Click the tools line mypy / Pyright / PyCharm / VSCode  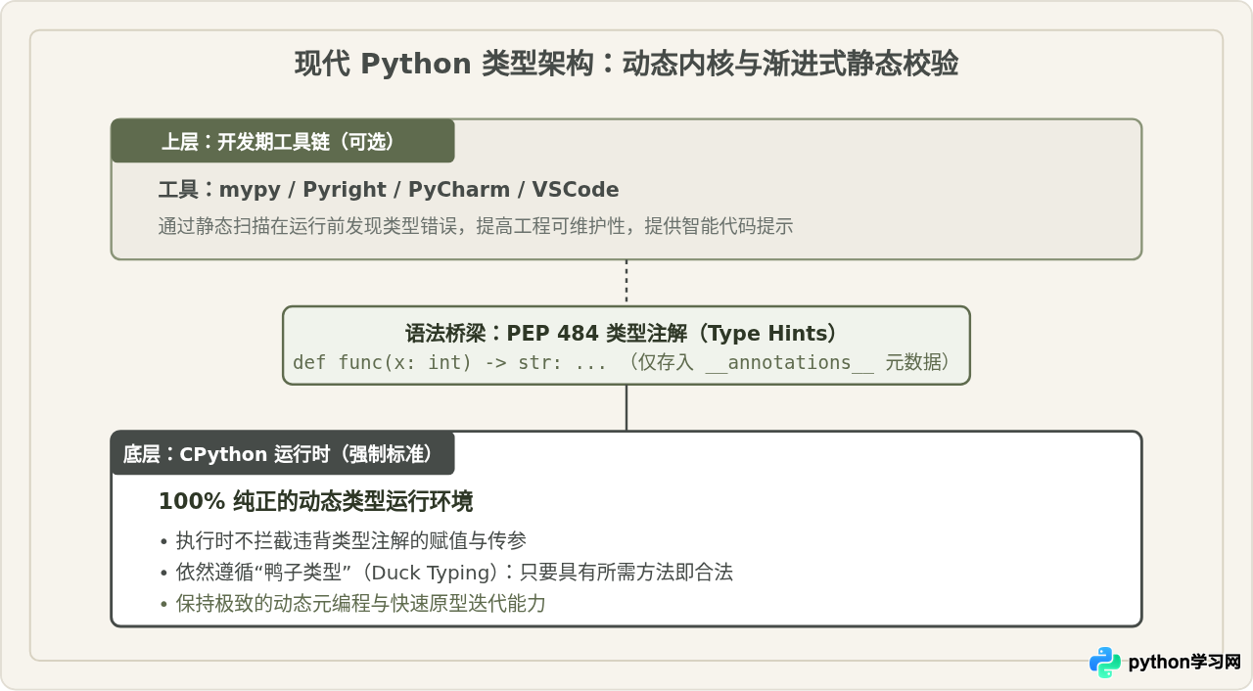[389, 190]
